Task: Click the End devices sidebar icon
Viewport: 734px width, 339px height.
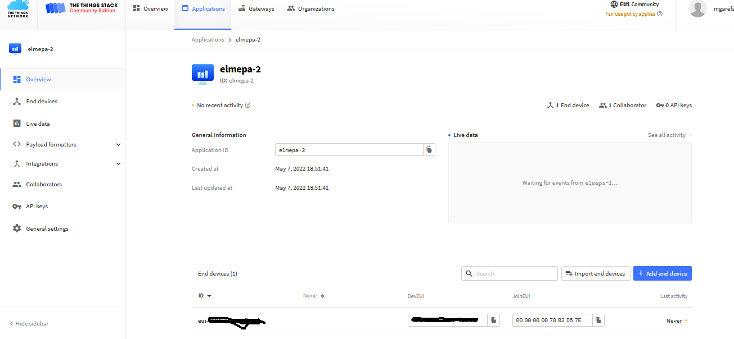Action: pyautogui.click(x=17, y=102)
